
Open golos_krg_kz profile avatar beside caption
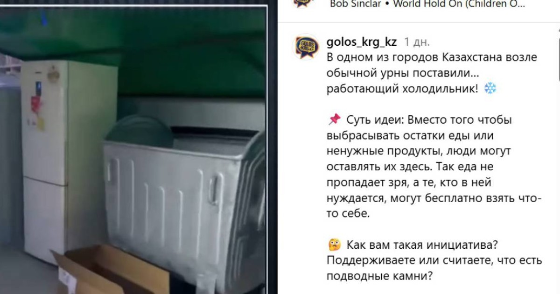(x=306, y=46)
